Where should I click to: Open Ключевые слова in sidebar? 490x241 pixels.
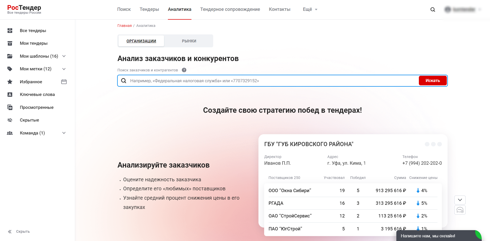pos(37,94)
